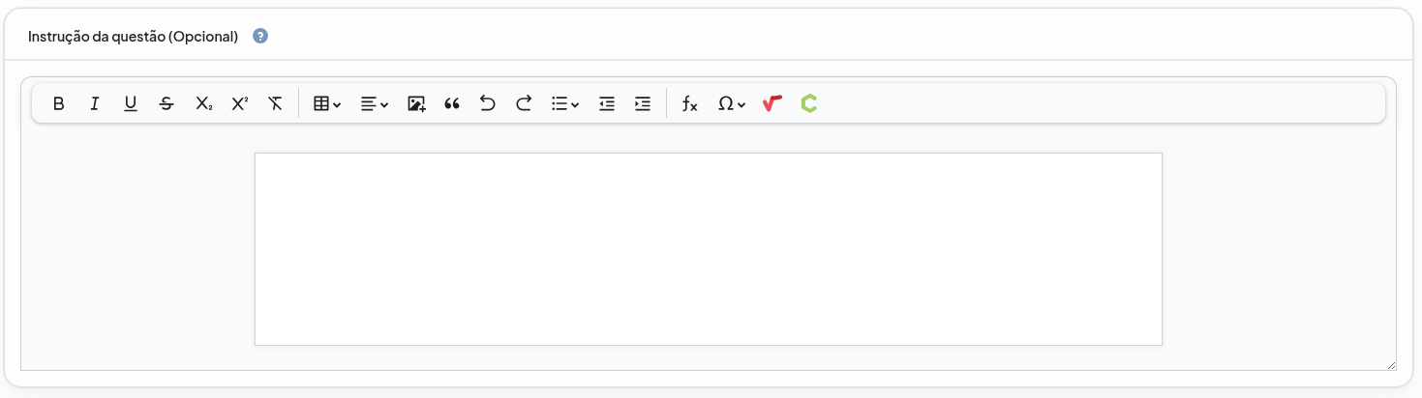Screen dimensions: 1422x398
Task: Select the superscript button
Action: click(239, 103)
